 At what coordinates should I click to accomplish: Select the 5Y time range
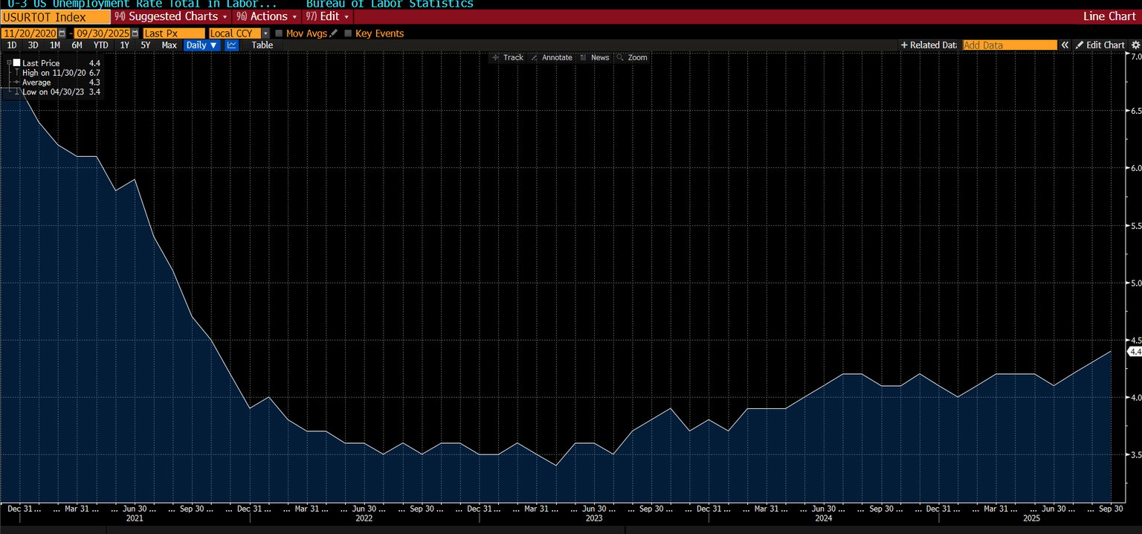click(146, 45)
